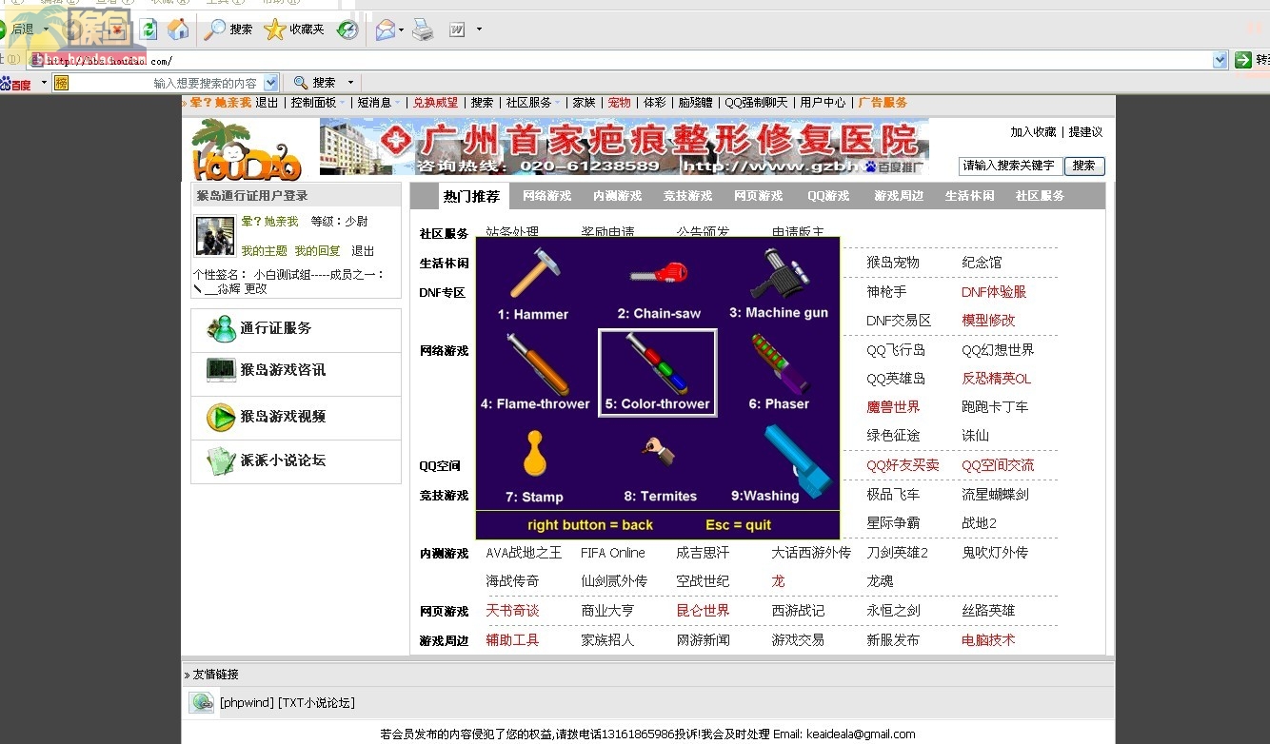Click the 电脑技术 link
Viewport: 1270px width, 744px height.
988,640
